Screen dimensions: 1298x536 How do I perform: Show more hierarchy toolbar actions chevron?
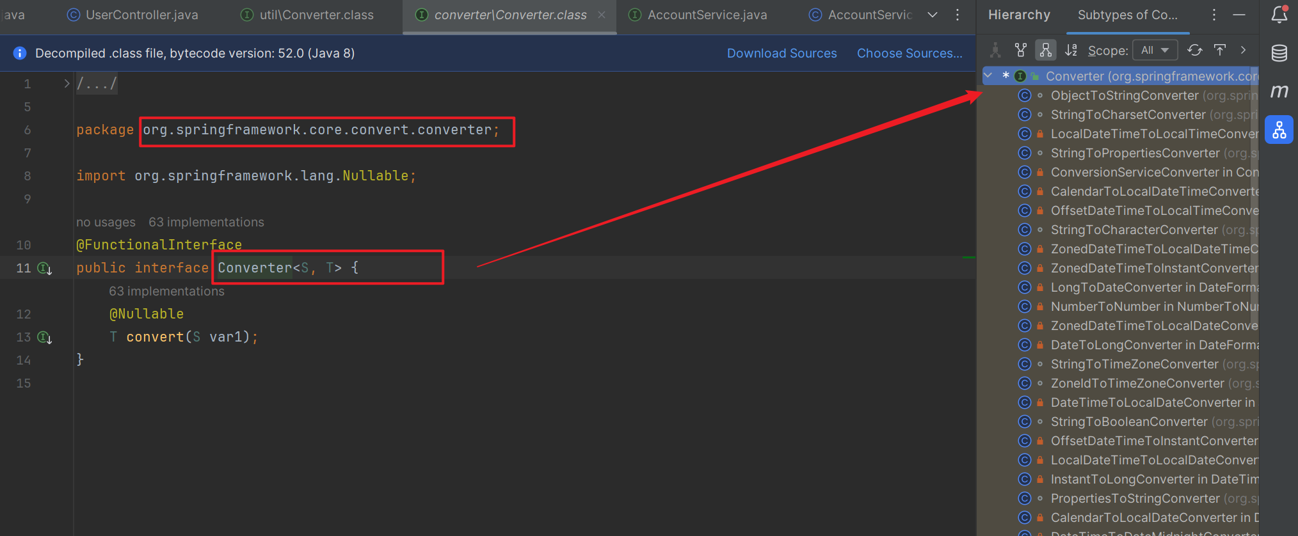click(1244, 50)
